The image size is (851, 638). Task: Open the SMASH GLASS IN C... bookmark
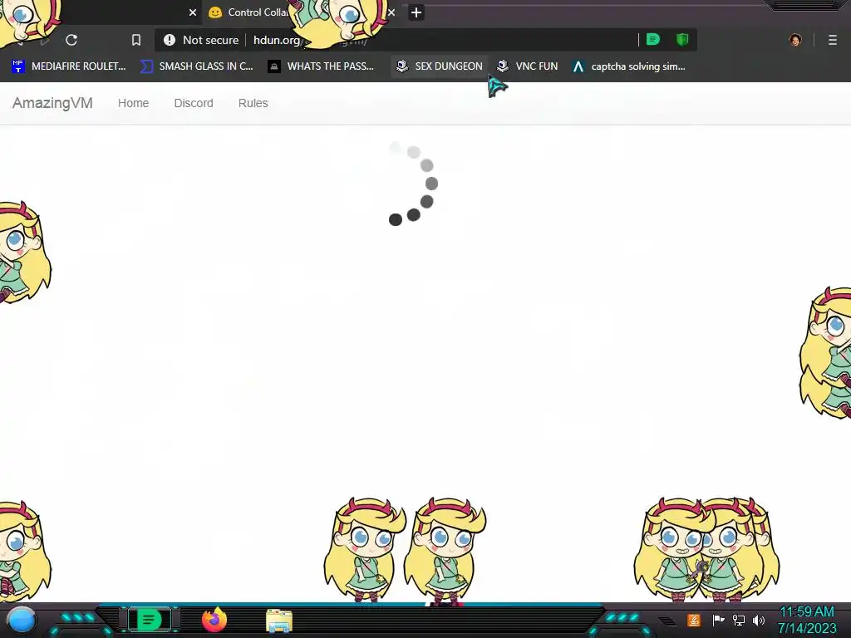point(197,66)
